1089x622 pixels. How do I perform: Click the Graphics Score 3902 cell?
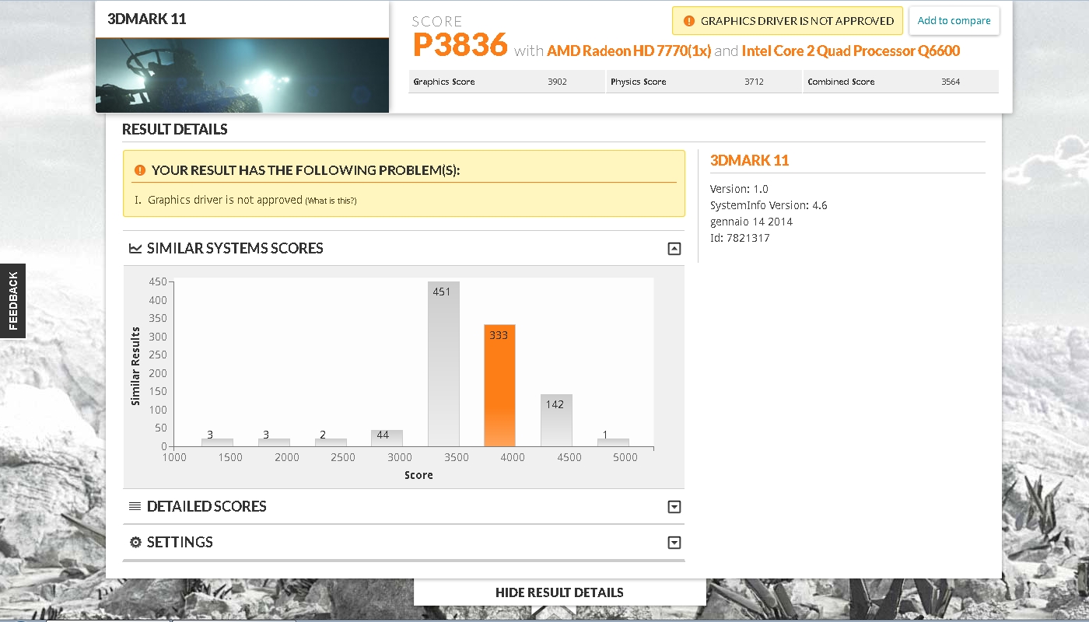(x=506, y=82)
